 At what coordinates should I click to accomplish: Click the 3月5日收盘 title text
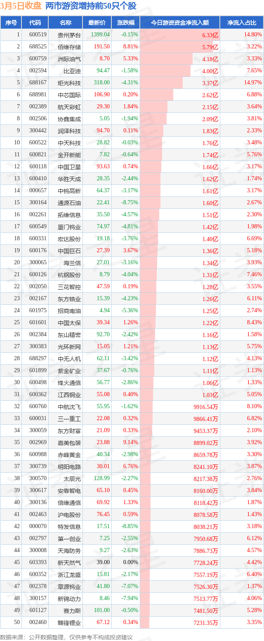[21, 6]
